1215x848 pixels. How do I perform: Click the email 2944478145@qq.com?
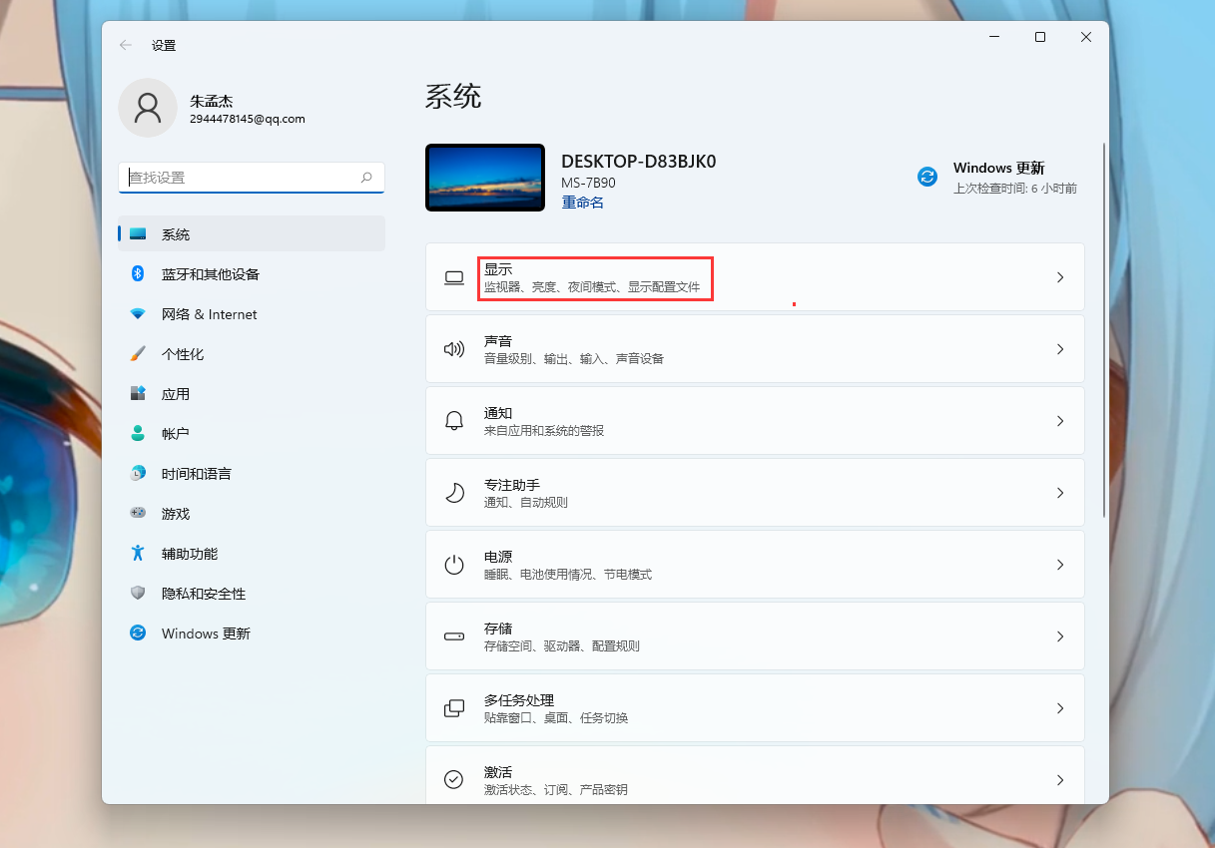[247, 119]
